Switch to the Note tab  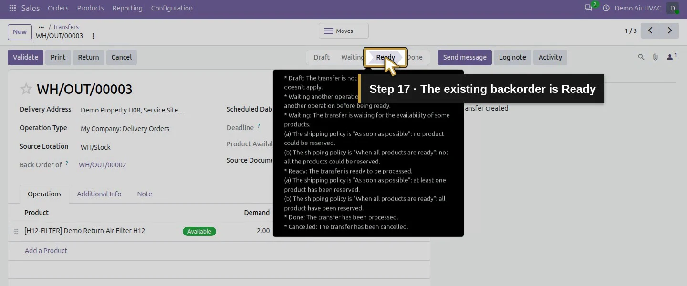[x=145, y=194]
